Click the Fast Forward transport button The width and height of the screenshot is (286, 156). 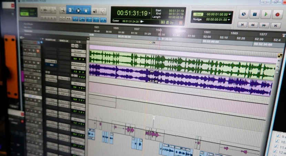[264, 25]
